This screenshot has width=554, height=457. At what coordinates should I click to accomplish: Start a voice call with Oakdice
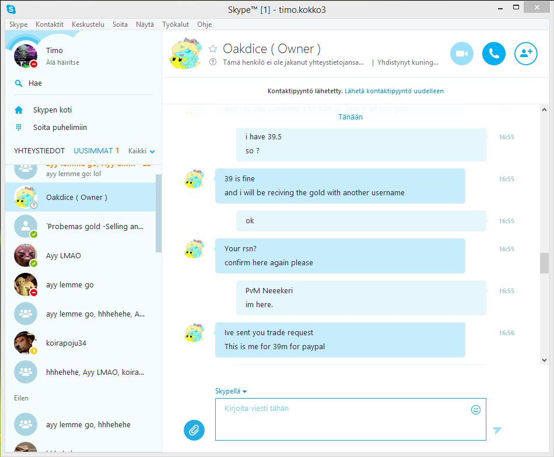pos(493,54)
